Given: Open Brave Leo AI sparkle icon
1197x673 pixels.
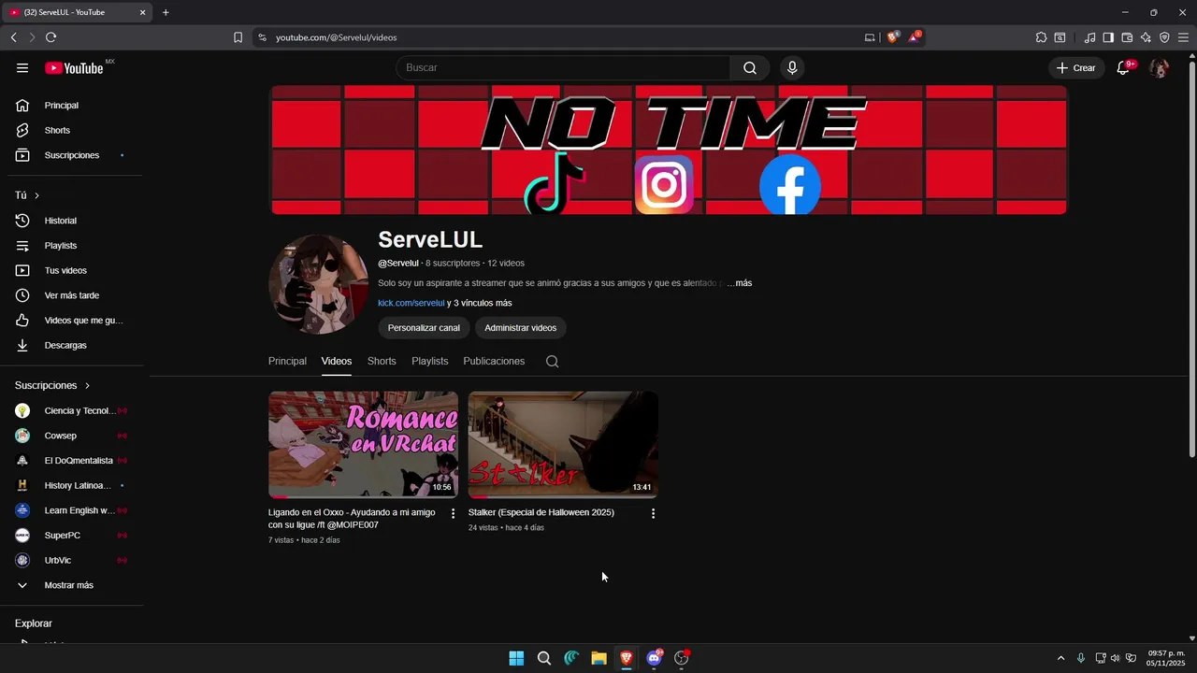Looking at the screenshot, I should [1146, 37].
